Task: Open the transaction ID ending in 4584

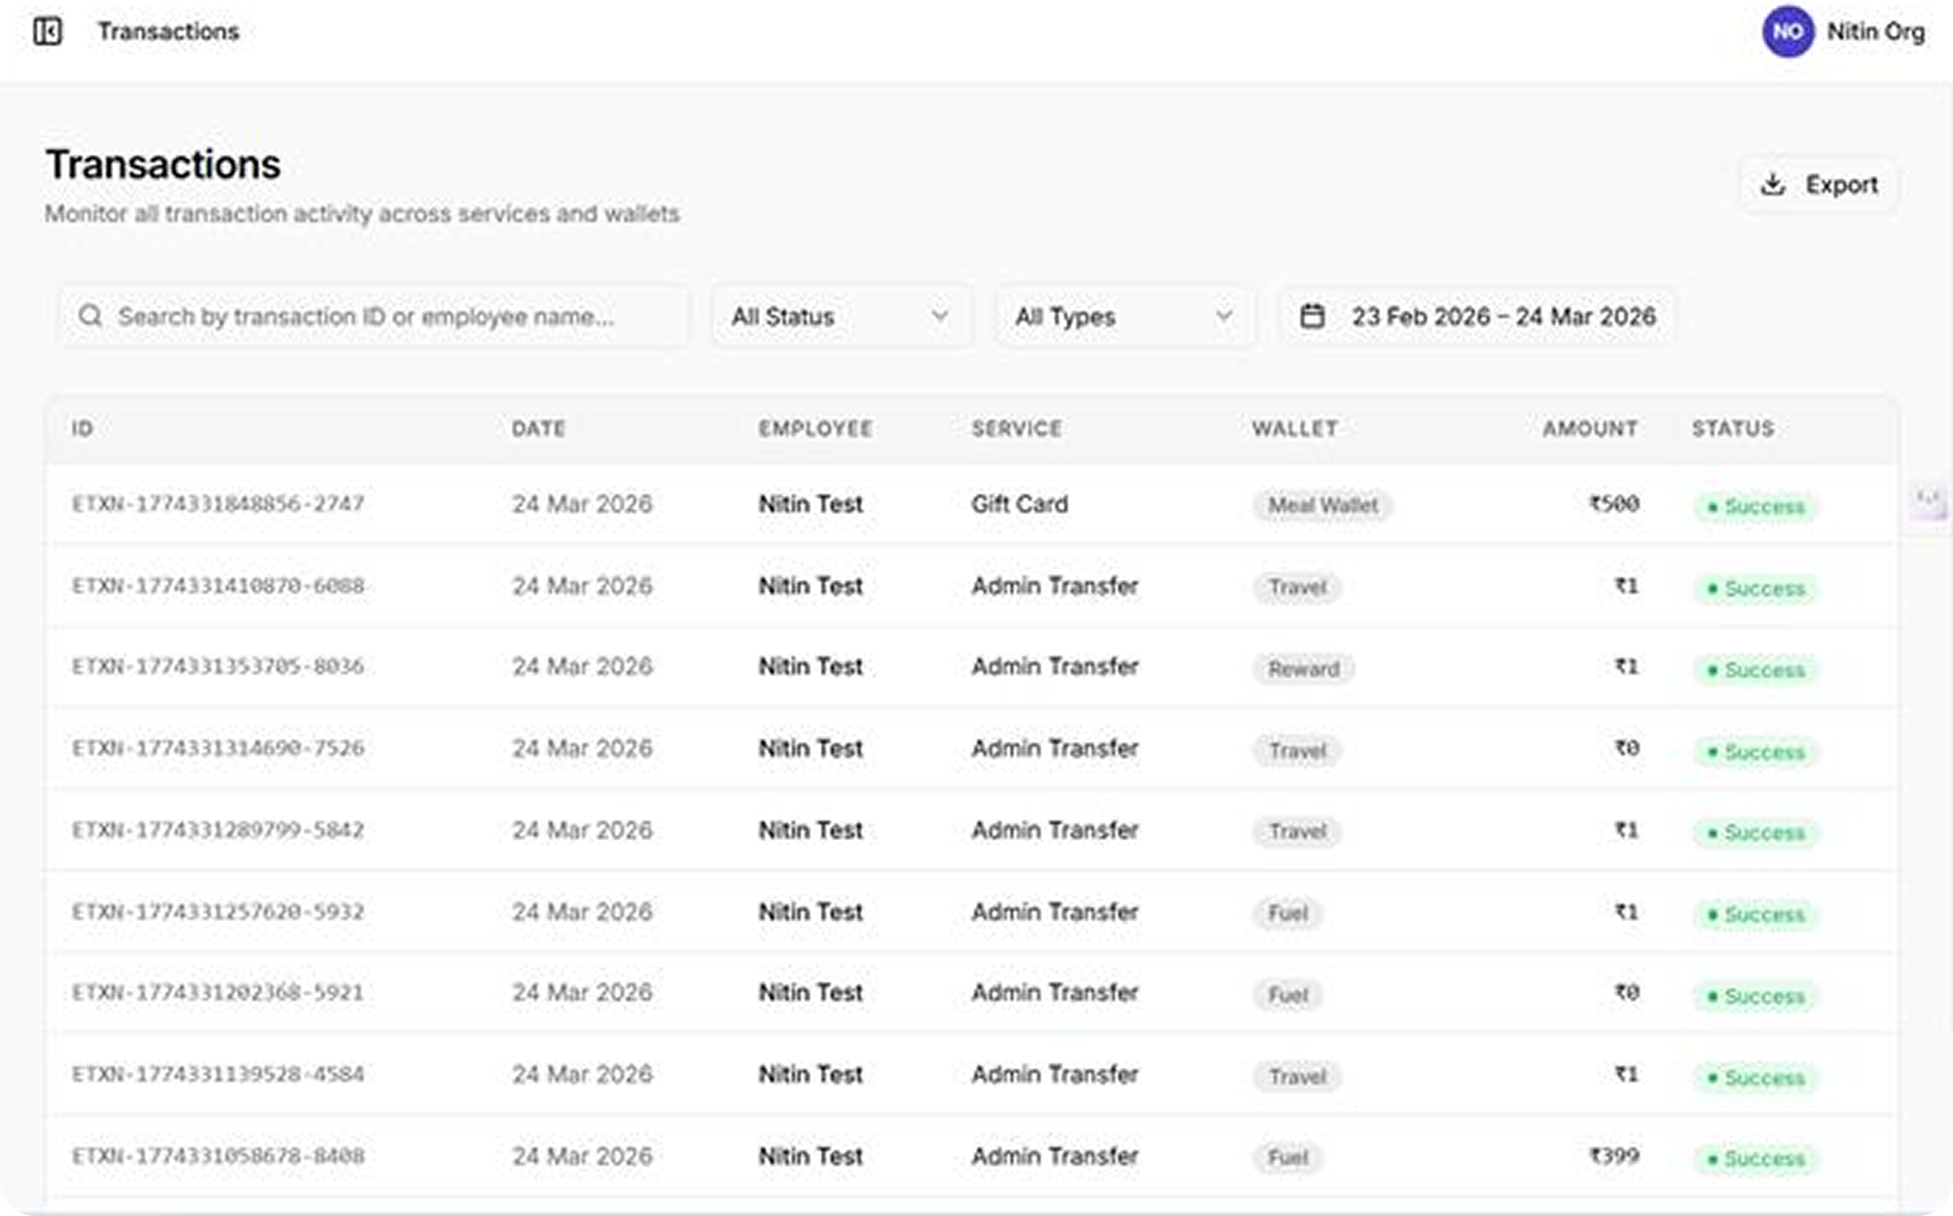Action: pos(218,1074)
